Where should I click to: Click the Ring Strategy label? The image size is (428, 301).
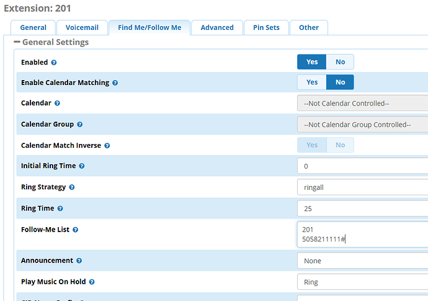pyautogui.click(x=43, y=187)
